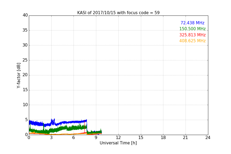Select the orange 408.625 MHz legend label

[192, 41]
